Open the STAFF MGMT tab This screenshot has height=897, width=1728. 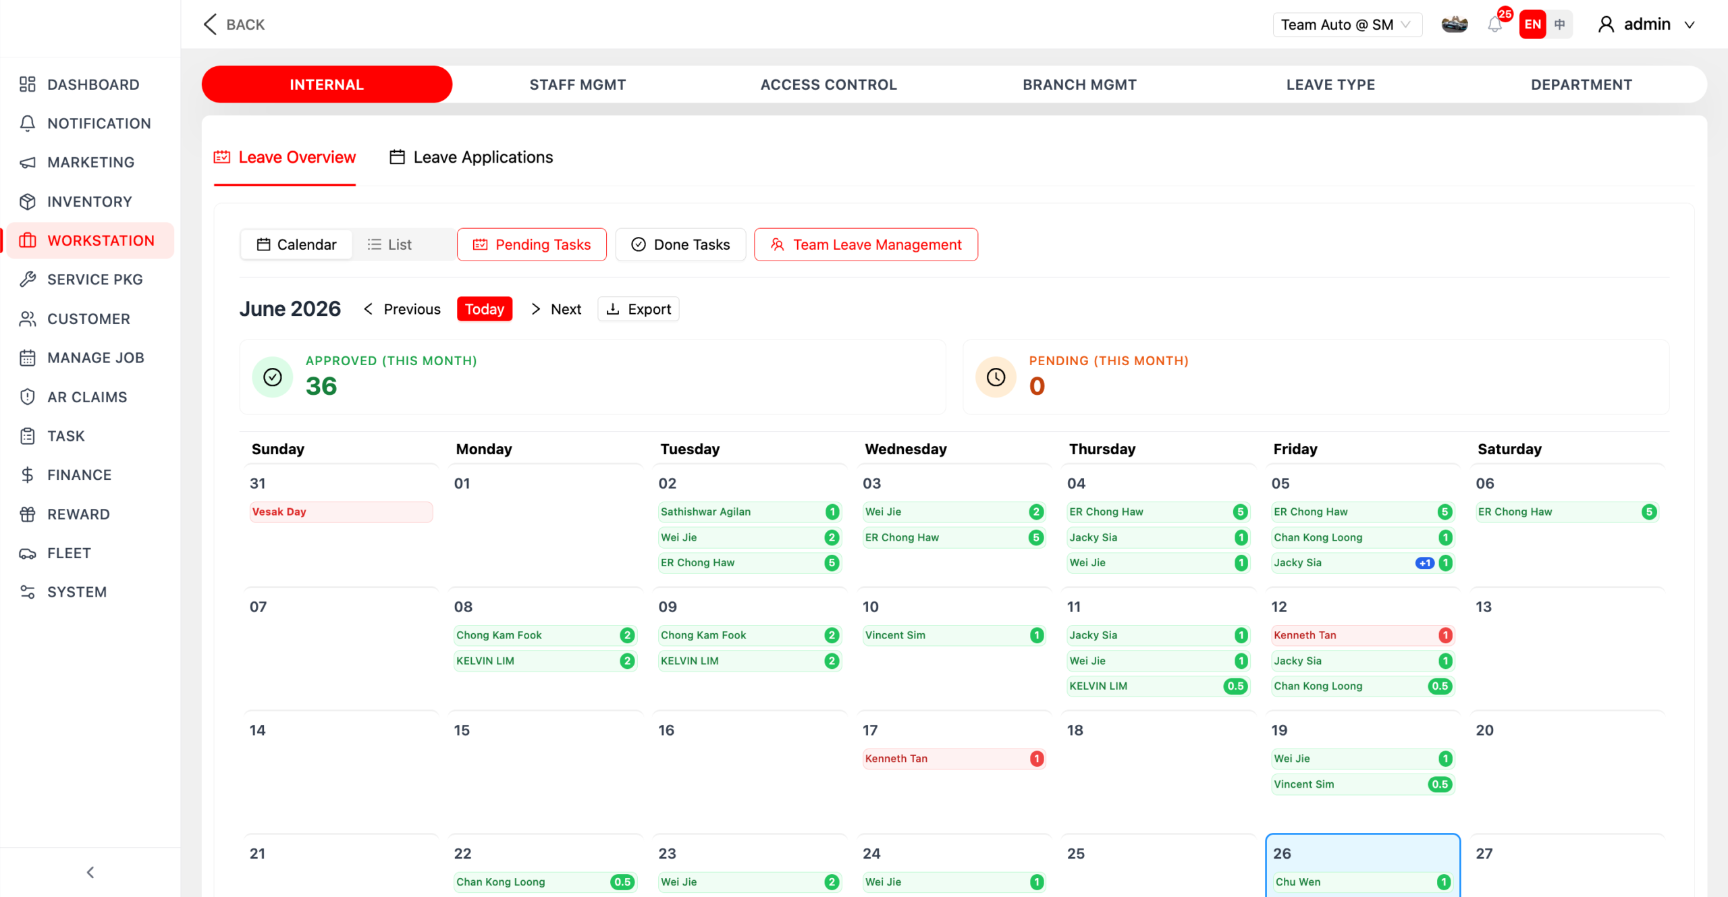click(x=578, y=84)
